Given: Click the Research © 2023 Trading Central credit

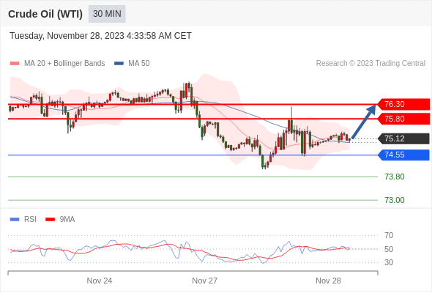Looking at the screenshot, I should point(370,64).
